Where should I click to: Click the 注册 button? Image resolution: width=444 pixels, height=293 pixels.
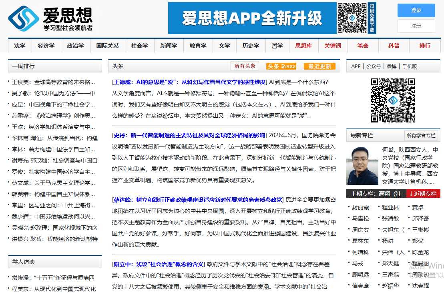416,26
